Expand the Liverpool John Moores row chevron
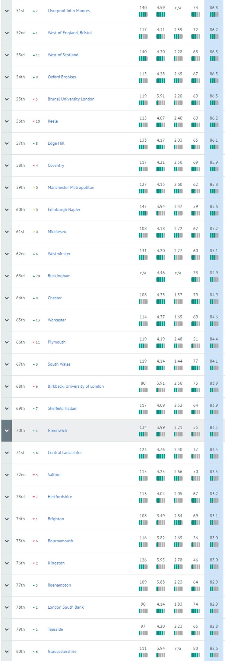The width and height of the screenshot is (225, 661). coord(7,11)
